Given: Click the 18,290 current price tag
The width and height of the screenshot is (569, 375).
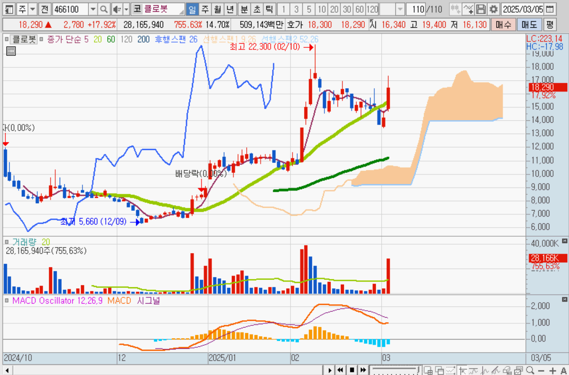Looking at the screenshot, I should [x=548, y=87].
